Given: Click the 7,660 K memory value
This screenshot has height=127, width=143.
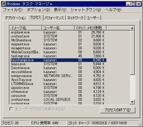Looking at the screenshot, I should point(99,56).
